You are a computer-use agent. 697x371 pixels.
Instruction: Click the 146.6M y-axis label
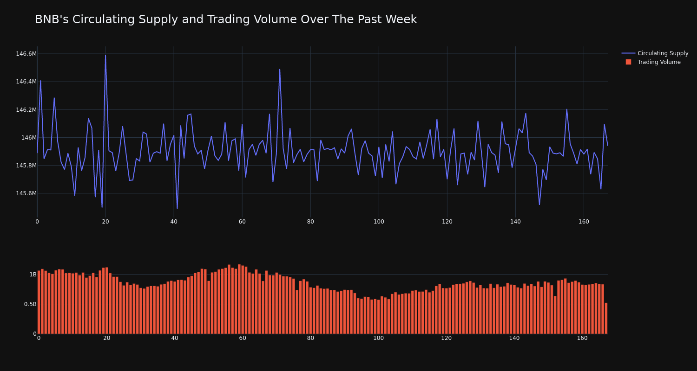click(x=26, y=54)
